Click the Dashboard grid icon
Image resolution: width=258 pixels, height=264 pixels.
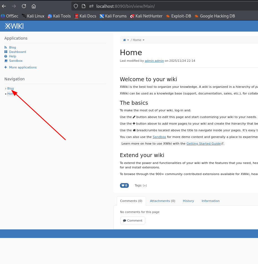6,52
